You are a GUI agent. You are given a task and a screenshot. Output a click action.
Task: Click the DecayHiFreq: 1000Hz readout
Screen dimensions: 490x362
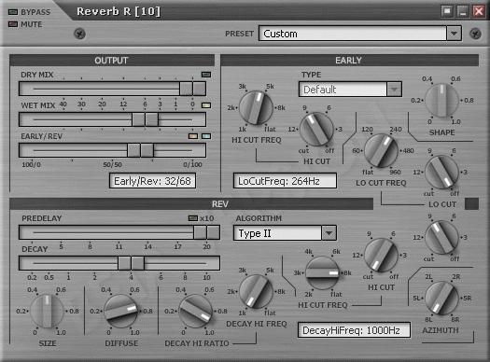point(354,330)
